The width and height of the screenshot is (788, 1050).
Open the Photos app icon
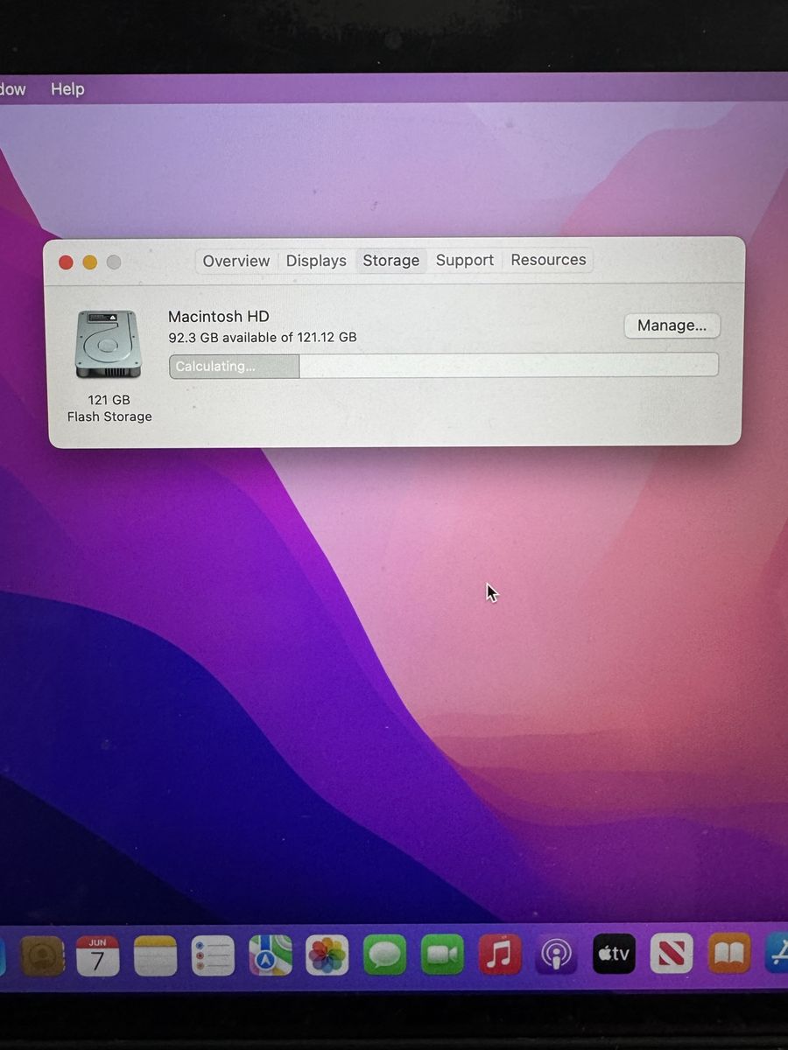coord(327,955)
